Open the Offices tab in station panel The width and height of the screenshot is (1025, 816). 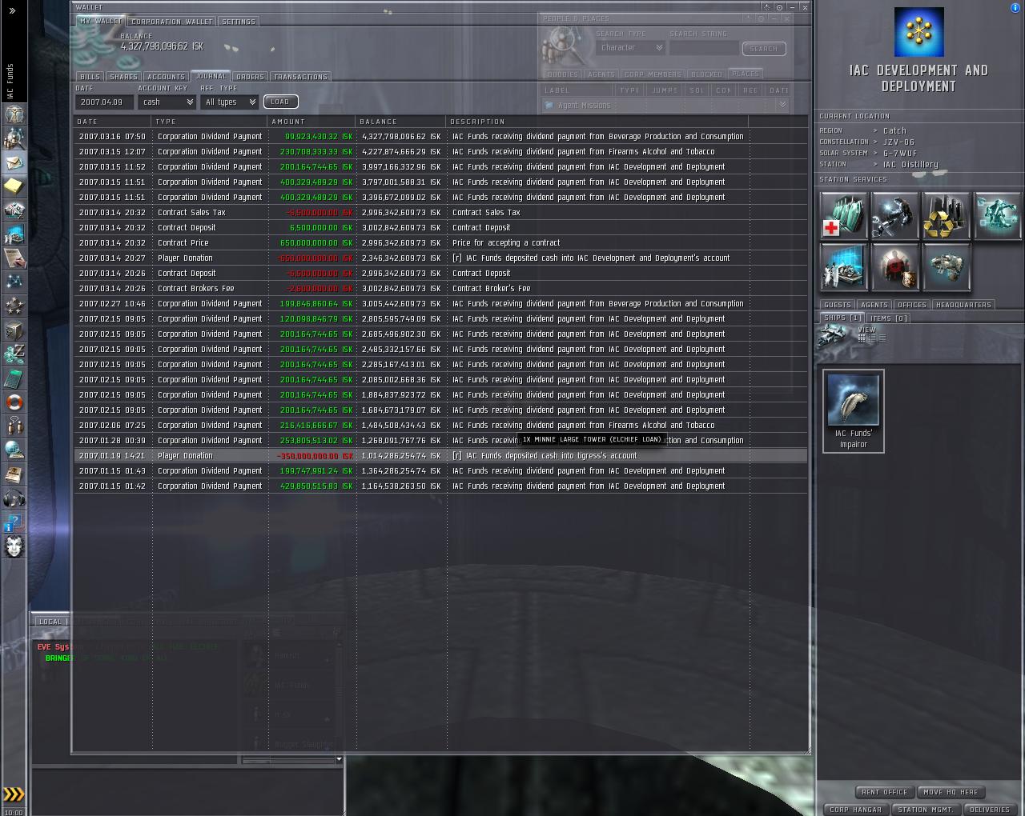coord(911,305)
